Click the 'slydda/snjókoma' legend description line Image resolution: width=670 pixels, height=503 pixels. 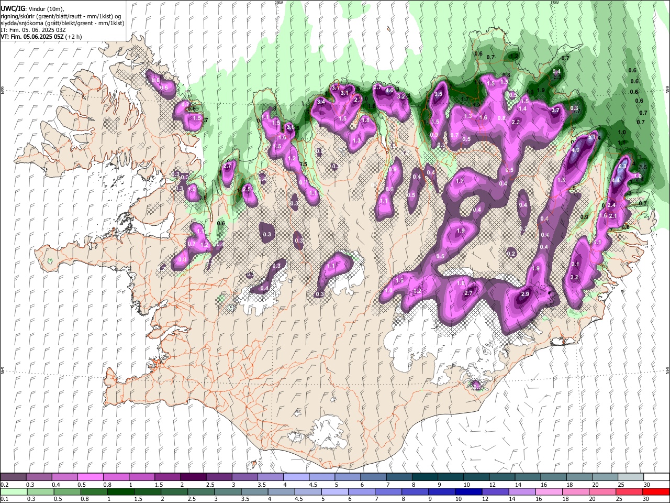[x=62, y=23]
